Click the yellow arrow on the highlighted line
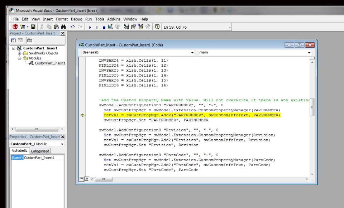 [82, 115]
